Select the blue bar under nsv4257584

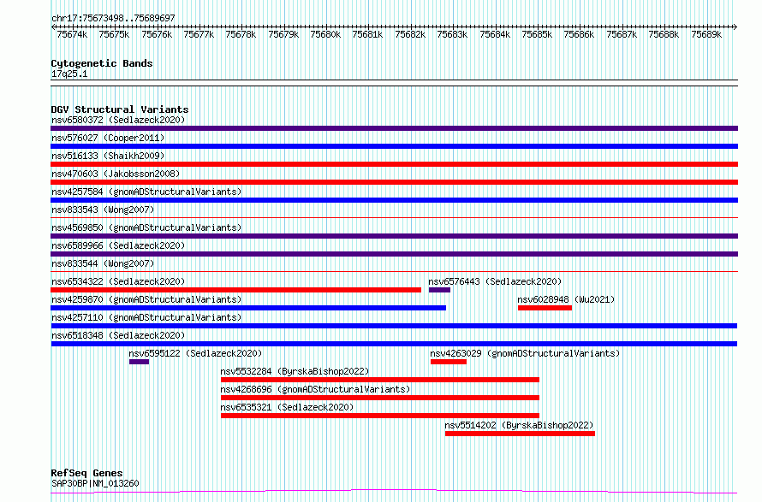pyautogui.click(x=394, y=200)
